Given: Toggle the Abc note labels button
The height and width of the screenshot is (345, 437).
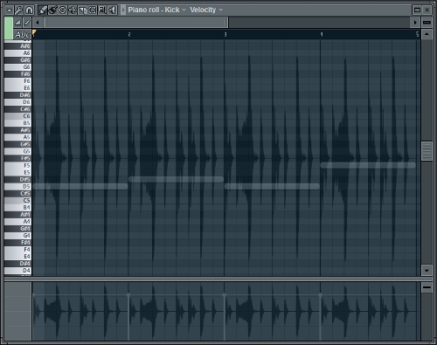Looking at the screenshot, I should click(x=22, y=35).
